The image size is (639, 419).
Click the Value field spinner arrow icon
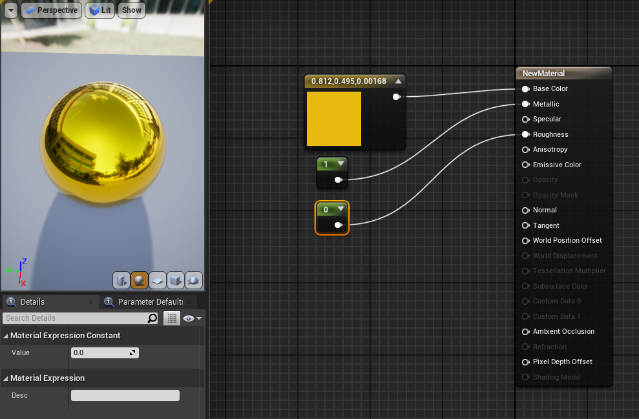click(x=132, y=353)
